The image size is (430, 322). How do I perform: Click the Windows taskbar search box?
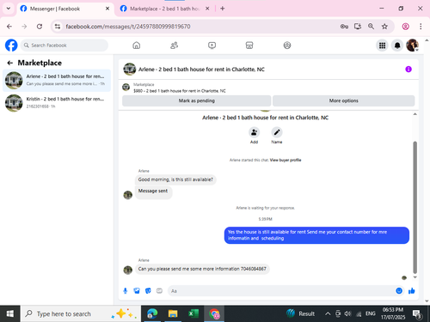tap(81, 313)
